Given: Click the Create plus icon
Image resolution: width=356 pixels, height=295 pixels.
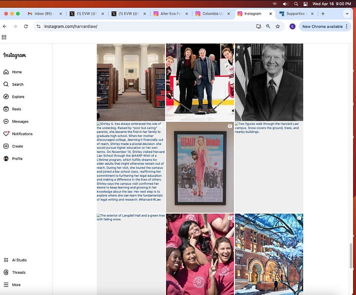Looking at the screenshot, I should coord(6,146).
